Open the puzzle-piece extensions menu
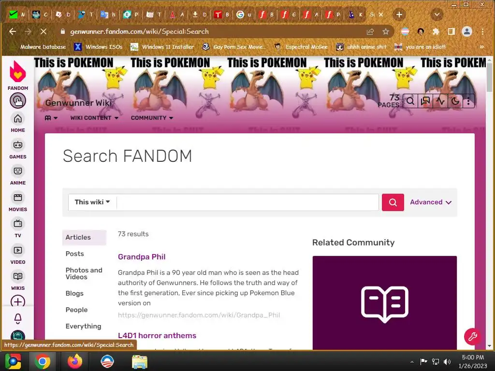 pyautogui.click(x=436, y=31)
